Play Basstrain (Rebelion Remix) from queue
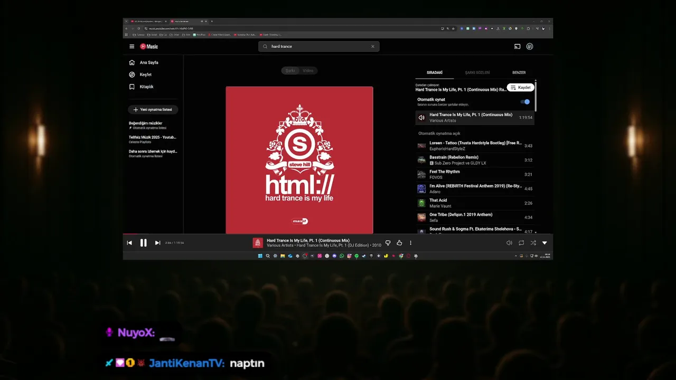The height and width of the screenshot is (380, 676). pos(475,160)
